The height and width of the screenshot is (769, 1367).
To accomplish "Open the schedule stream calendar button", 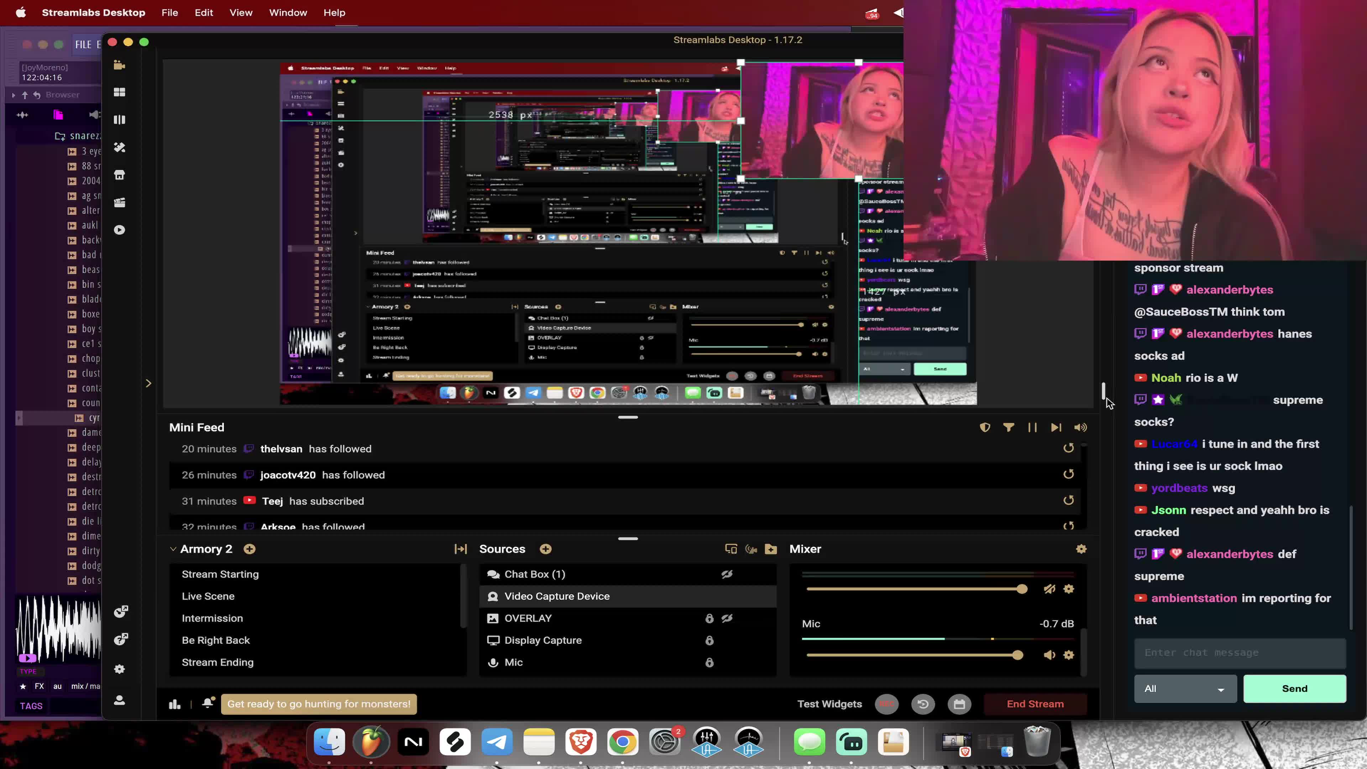I will coord(959,704).
